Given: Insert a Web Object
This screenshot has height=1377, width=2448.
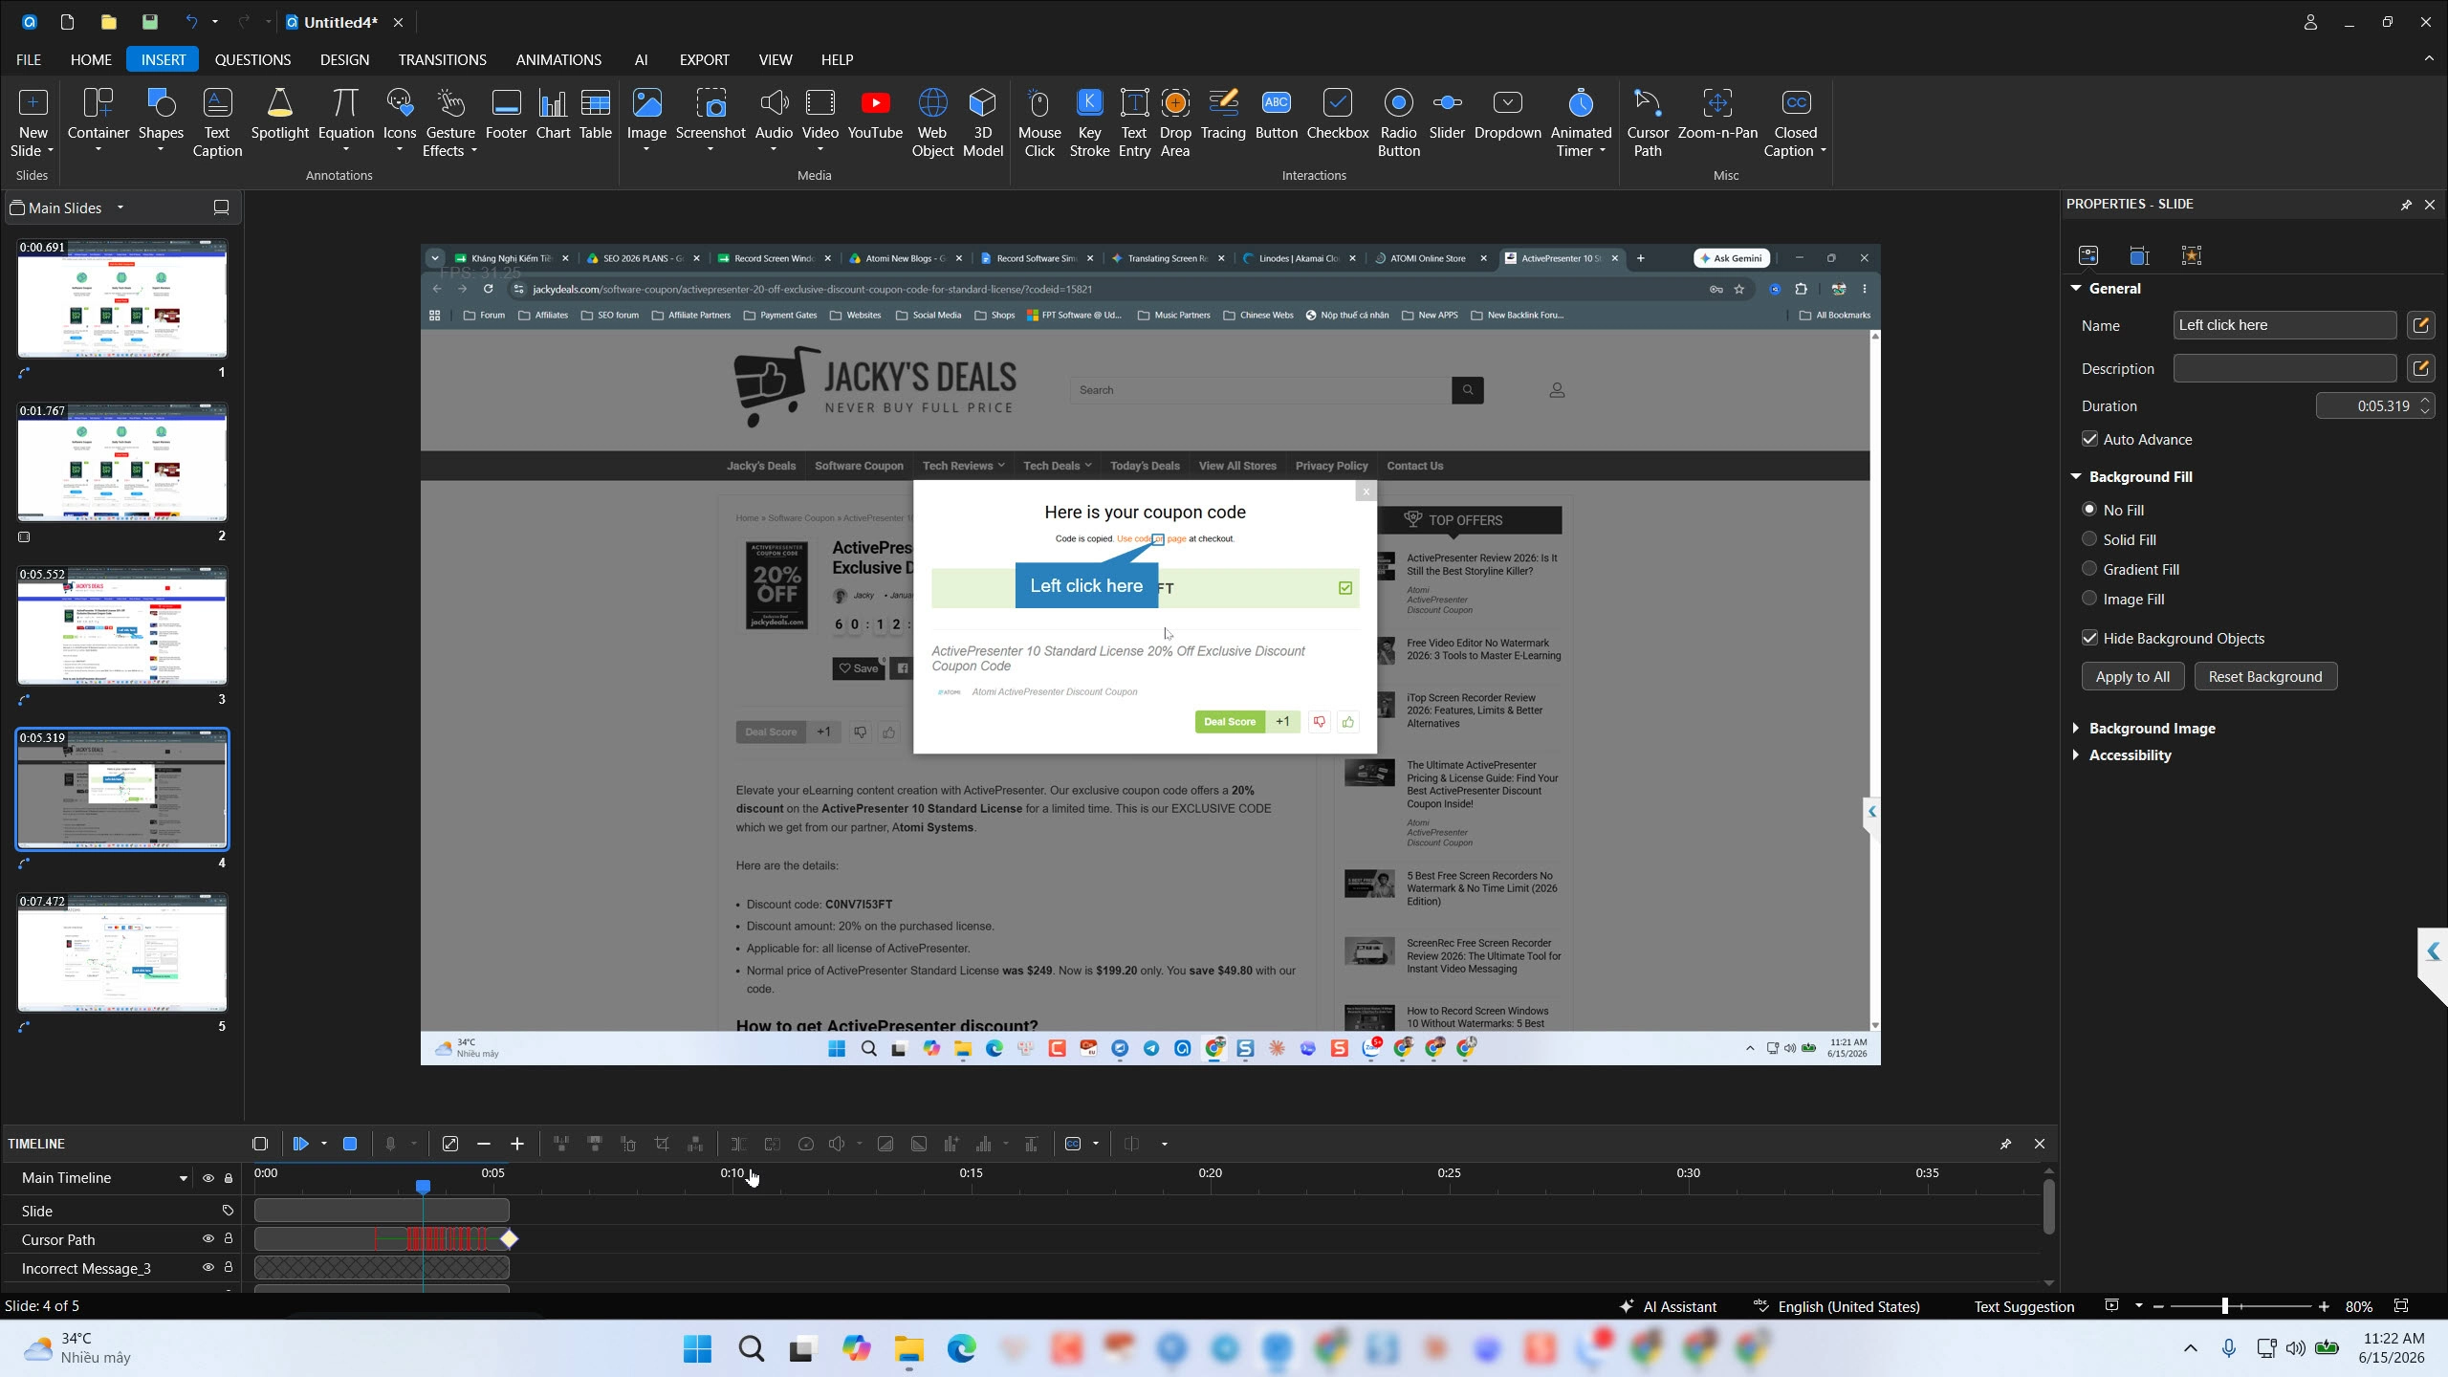Looking at the screenshot, I should pos(932,122).
